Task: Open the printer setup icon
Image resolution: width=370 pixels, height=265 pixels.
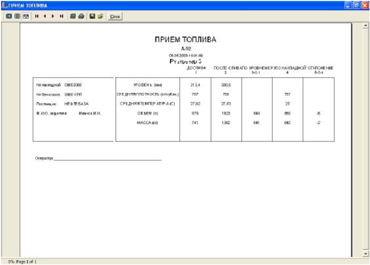Action: tap(73, 16)
